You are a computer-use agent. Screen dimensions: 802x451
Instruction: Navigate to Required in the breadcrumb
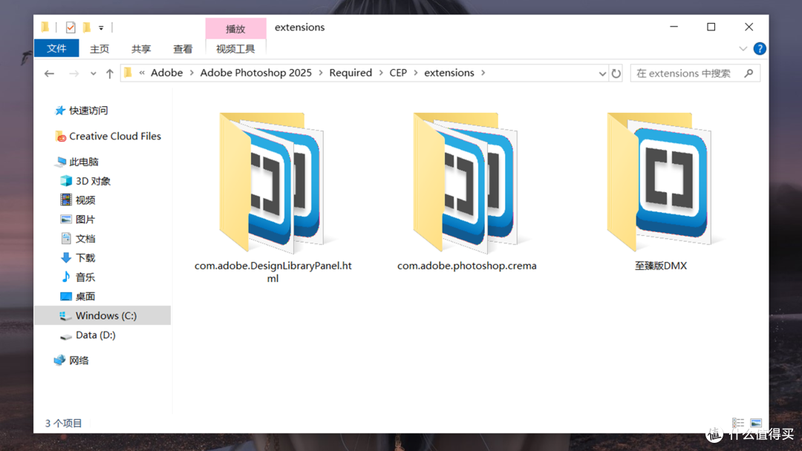(x=351, y=73)
